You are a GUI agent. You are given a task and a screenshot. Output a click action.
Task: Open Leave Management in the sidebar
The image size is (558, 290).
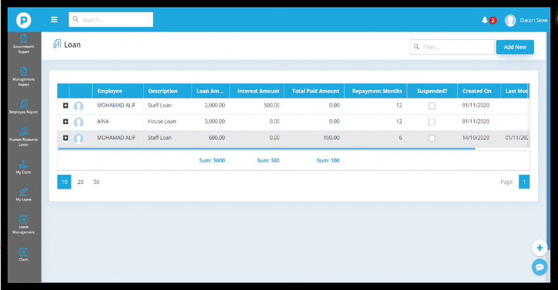click(x=23, y=224)
